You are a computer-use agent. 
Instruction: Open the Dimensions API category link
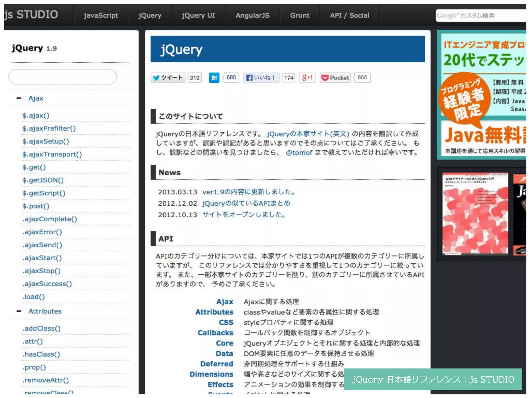[x=211, y=374]
